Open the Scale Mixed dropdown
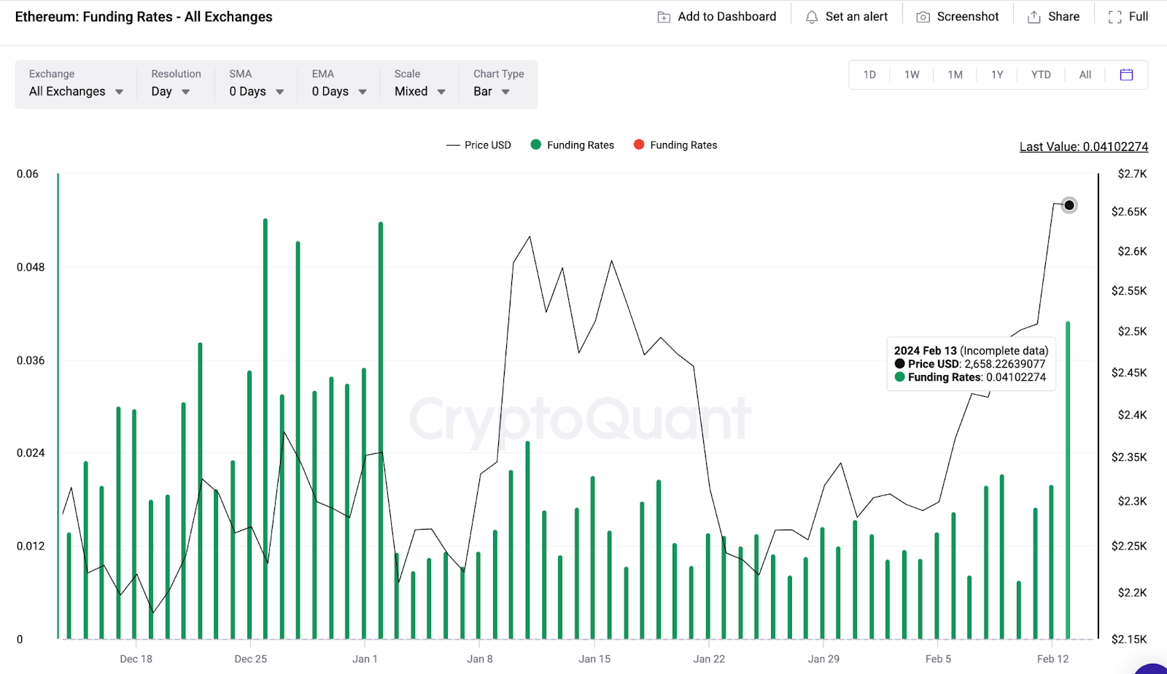 click(x=419, y=91)
